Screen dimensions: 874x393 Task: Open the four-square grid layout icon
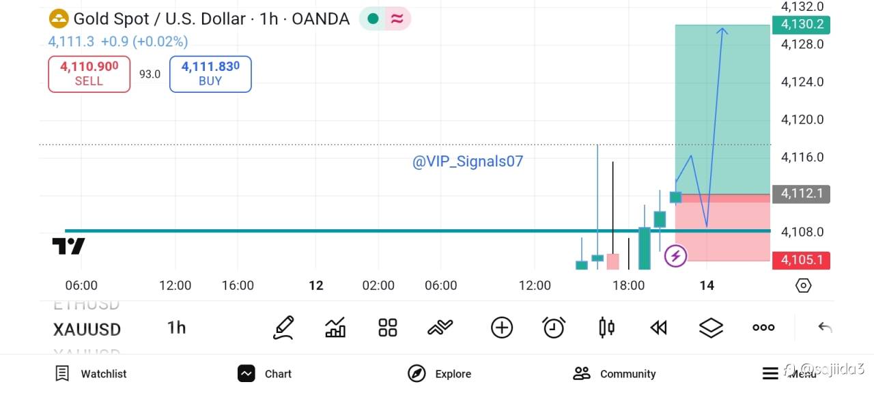[388, 328]
